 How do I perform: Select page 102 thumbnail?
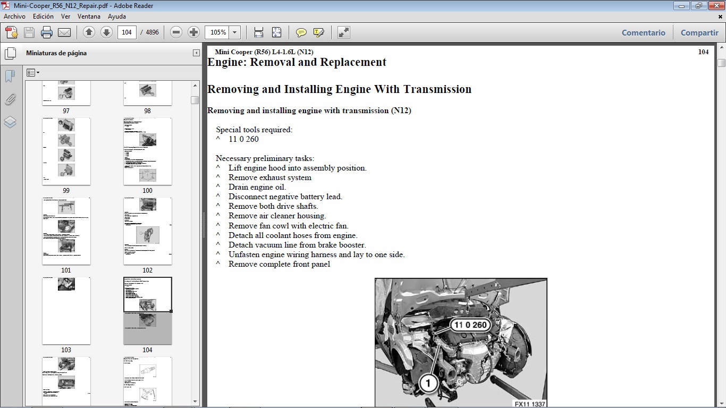[x=148, y=231]
